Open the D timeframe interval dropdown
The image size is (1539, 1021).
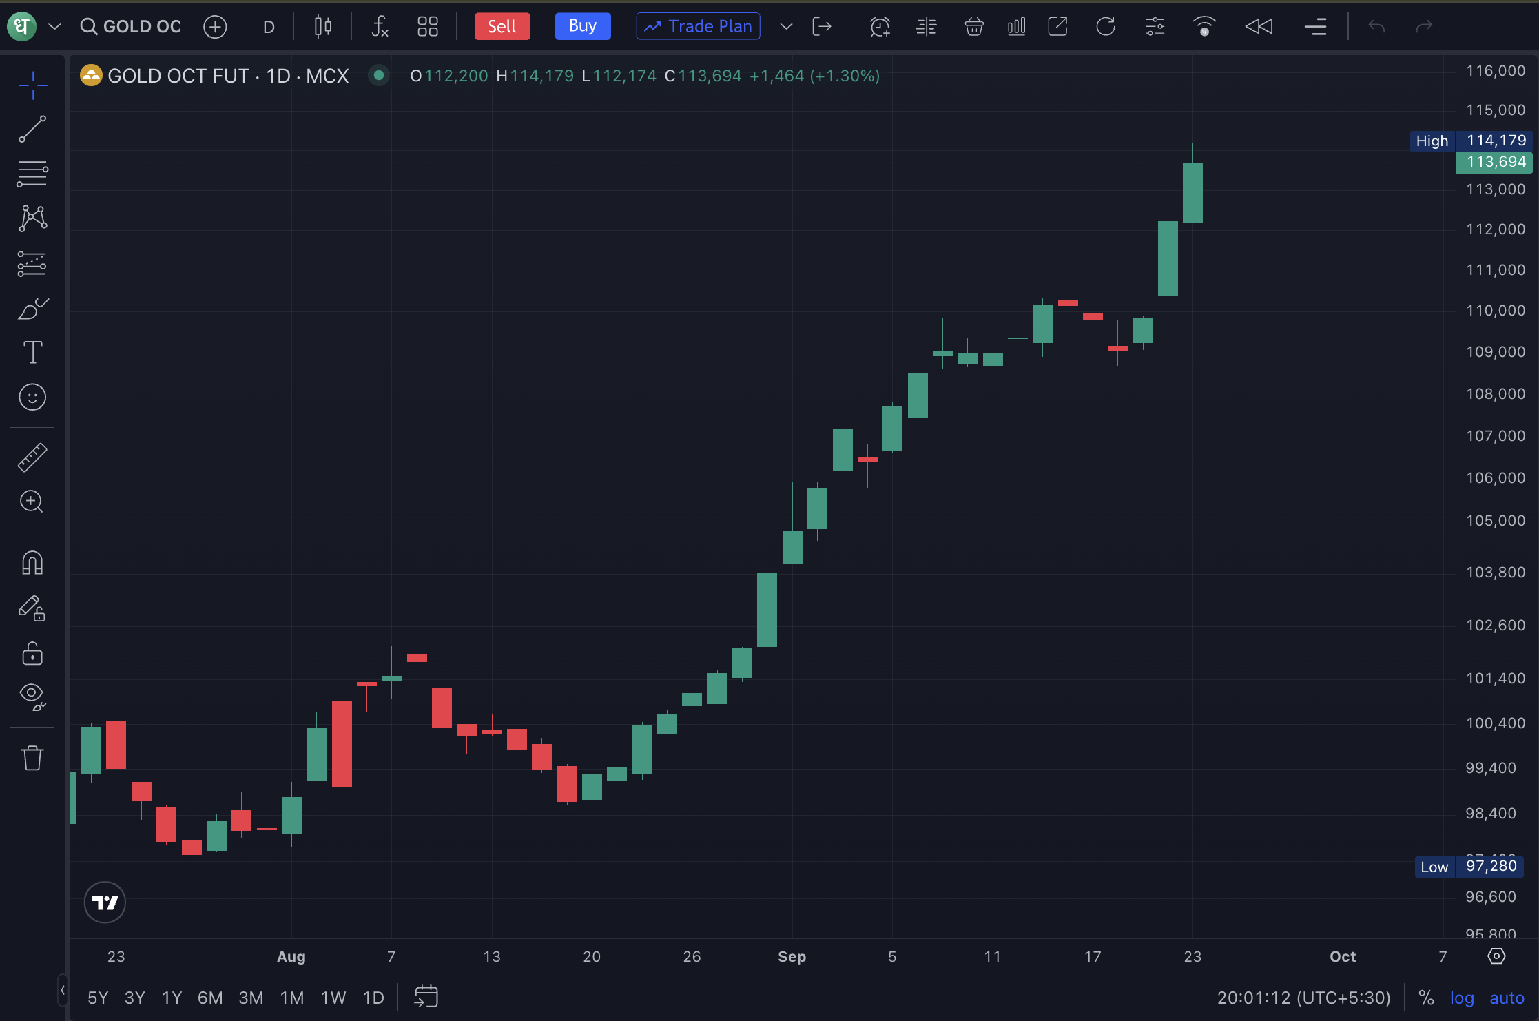point(269,27)
